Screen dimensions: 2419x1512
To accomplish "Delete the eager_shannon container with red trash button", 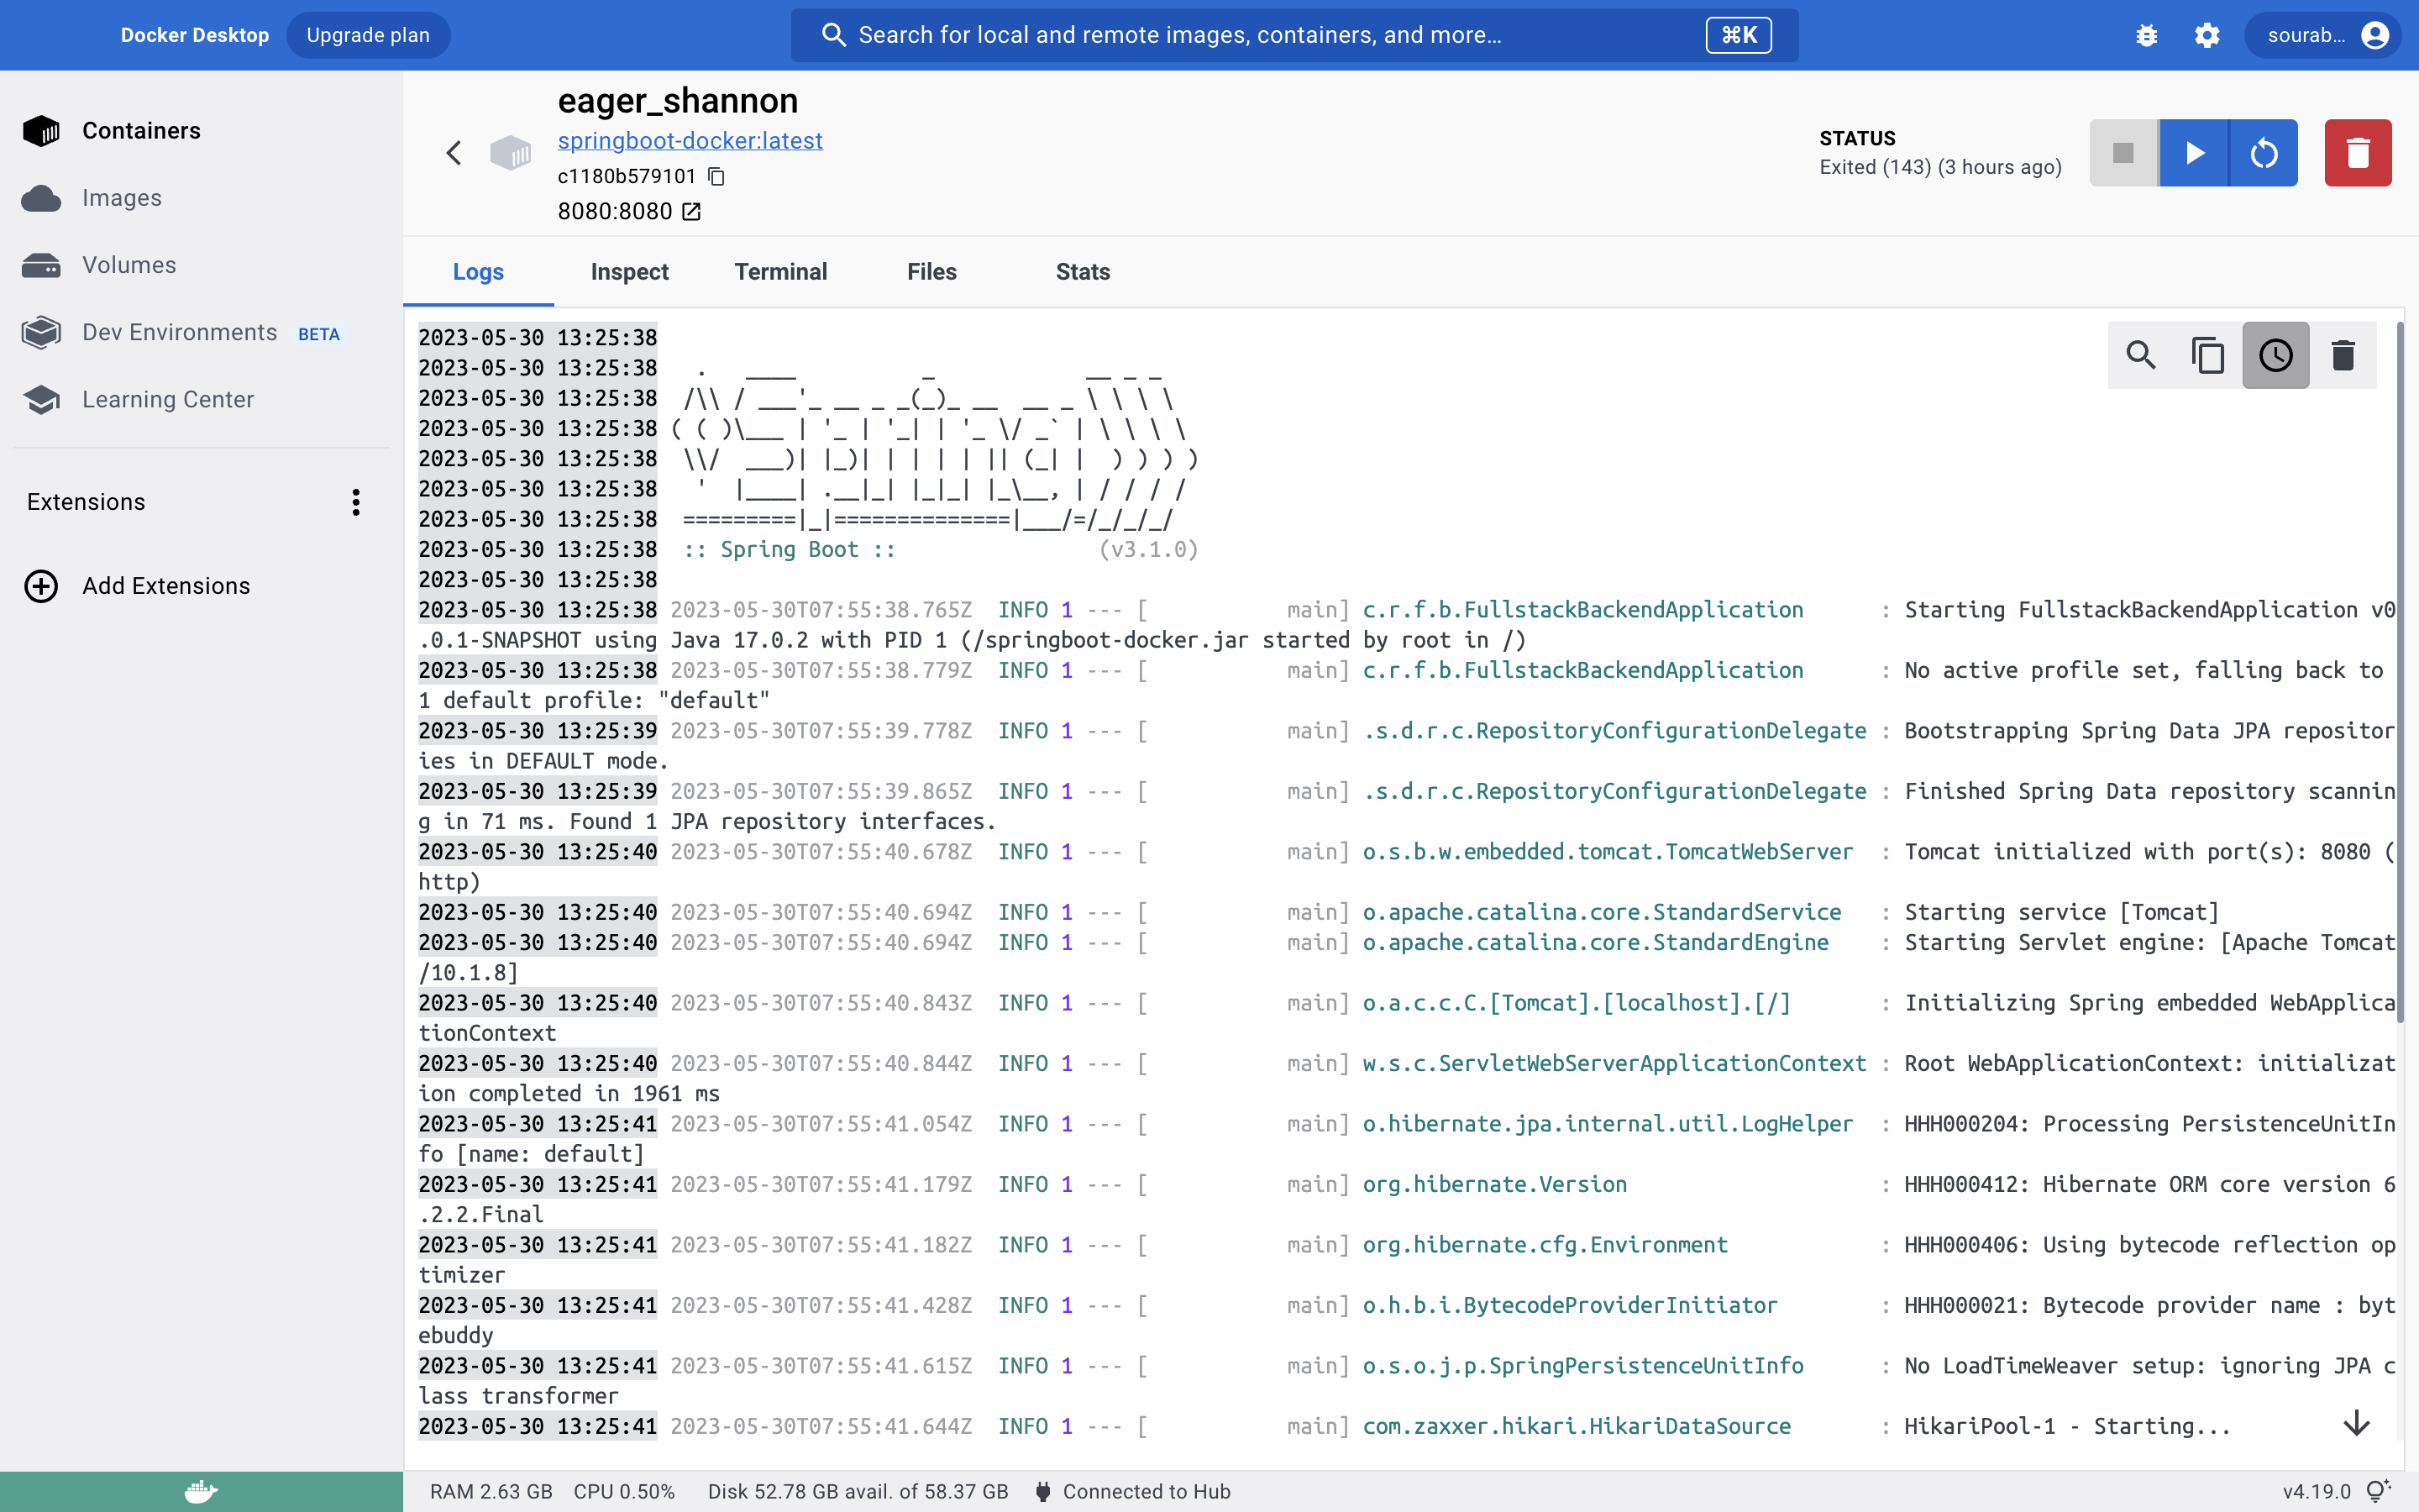I will (2357, 153).
